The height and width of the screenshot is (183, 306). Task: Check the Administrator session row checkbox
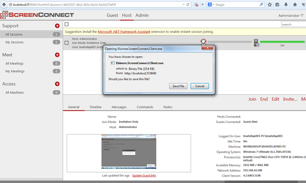click(x=66, y=43)
